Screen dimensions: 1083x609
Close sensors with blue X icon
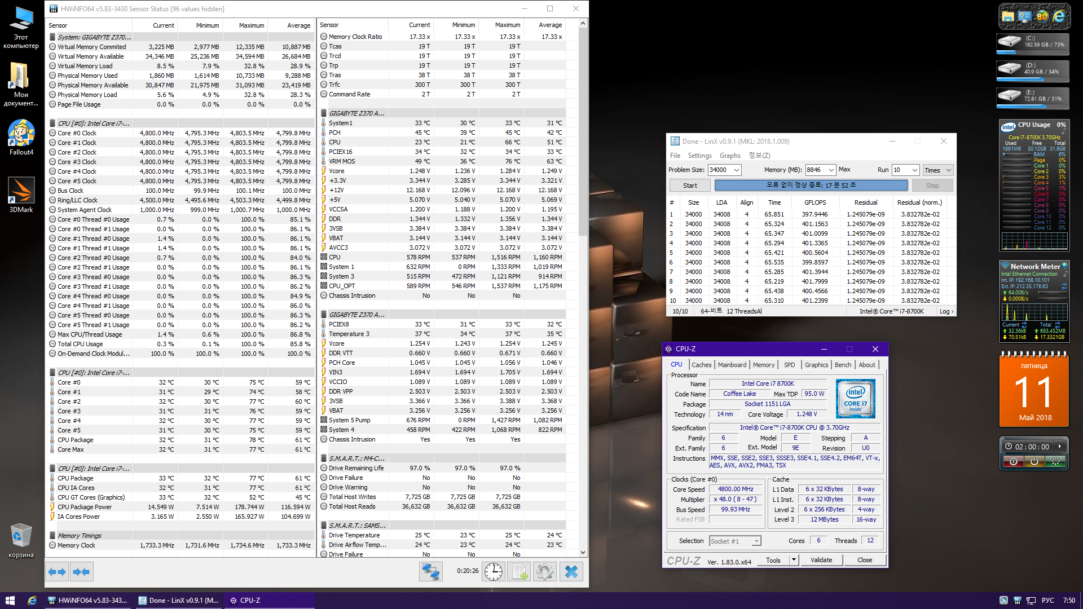tap(571, 572)
